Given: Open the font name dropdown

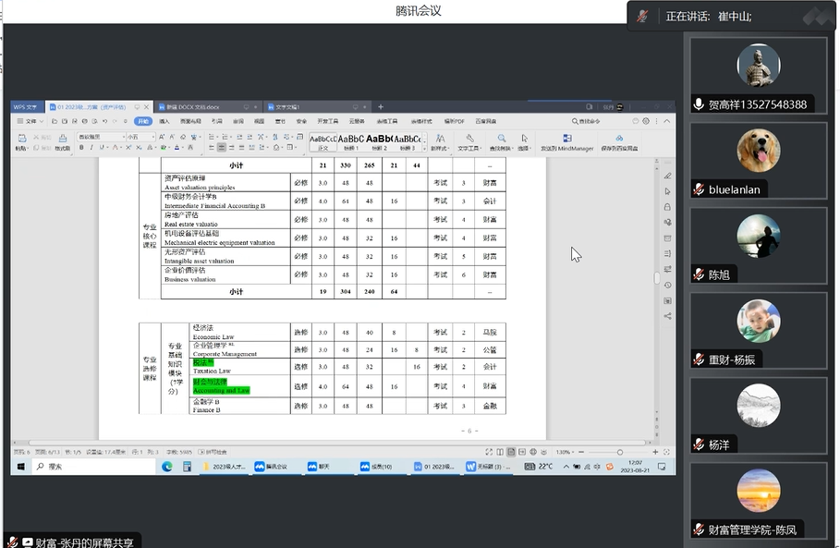Looking at the screenshot, I should tap(100, 137).
